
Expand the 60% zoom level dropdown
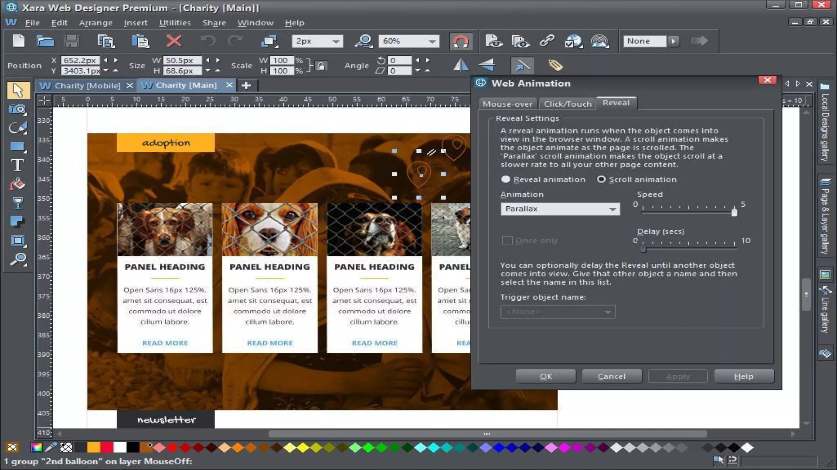pyautogui.click(x=432, y=41)
